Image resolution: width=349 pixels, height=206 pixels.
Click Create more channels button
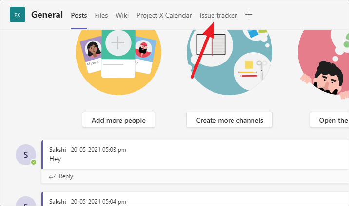point(230,120)
